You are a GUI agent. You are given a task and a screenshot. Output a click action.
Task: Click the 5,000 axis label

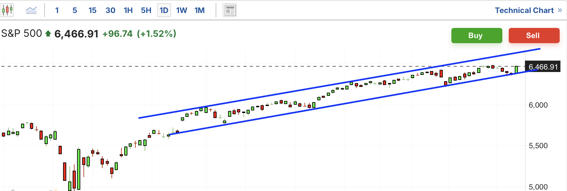click(x=538, y=187)
